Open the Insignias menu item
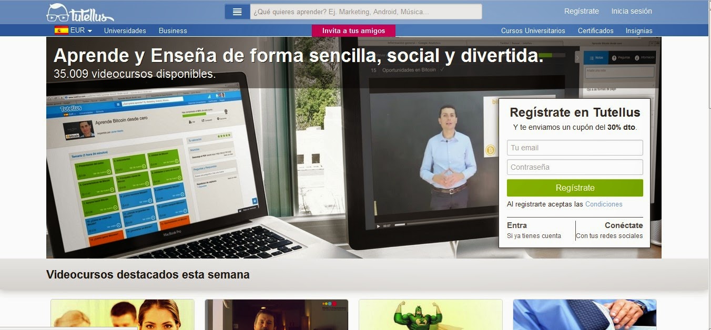This screenshot has width=711, height=330. (639, 30)
